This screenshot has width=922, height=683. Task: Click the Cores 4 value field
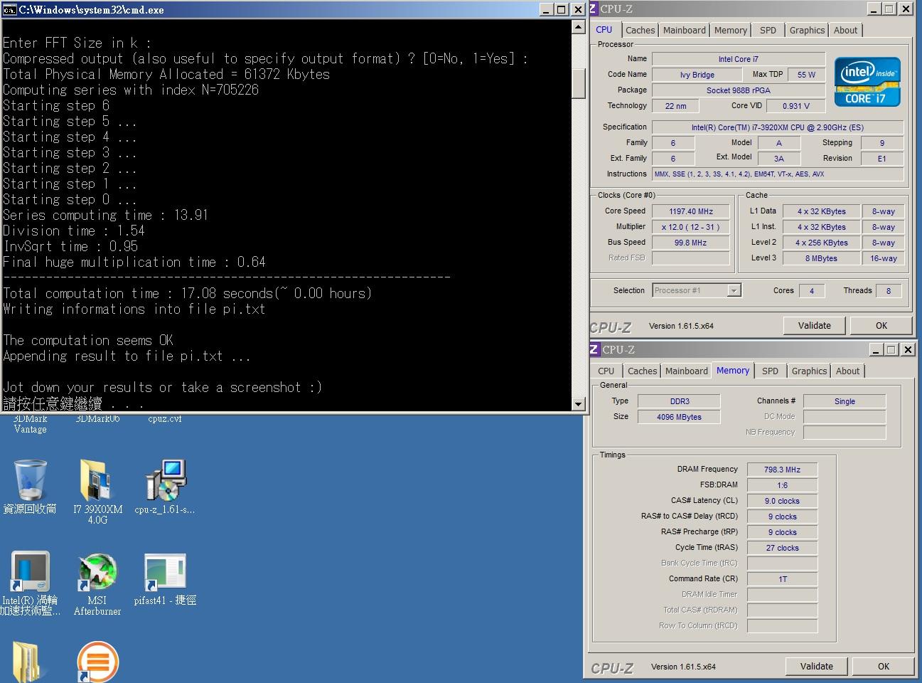[812, 290]
